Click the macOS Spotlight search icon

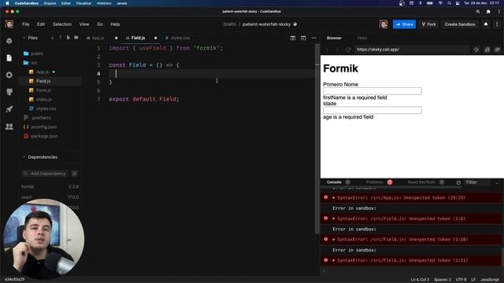pos(450,3)
